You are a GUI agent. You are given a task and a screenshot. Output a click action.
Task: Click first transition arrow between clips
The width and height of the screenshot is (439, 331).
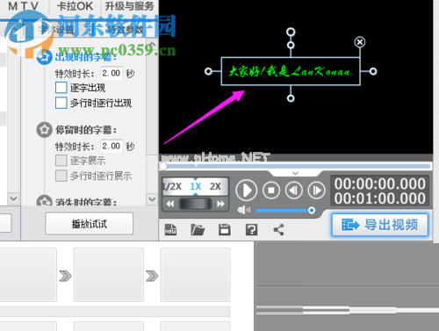pyautogui.click(x=65, y=276)
